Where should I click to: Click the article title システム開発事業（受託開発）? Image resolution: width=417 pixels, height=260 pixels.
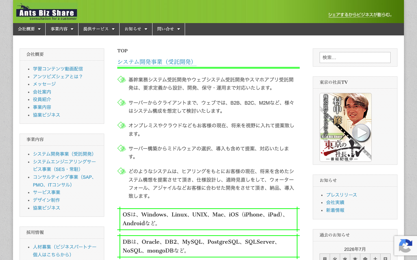[x=157, y=62]
